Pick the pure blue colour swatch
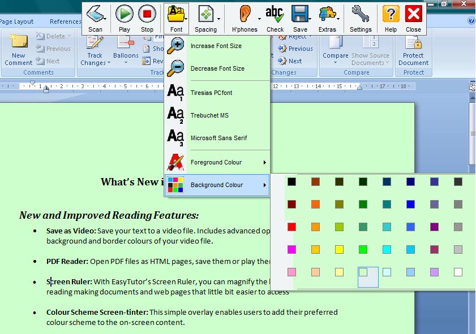The width and height of the screenshot is (476, 334). click(x=410, y=204)
